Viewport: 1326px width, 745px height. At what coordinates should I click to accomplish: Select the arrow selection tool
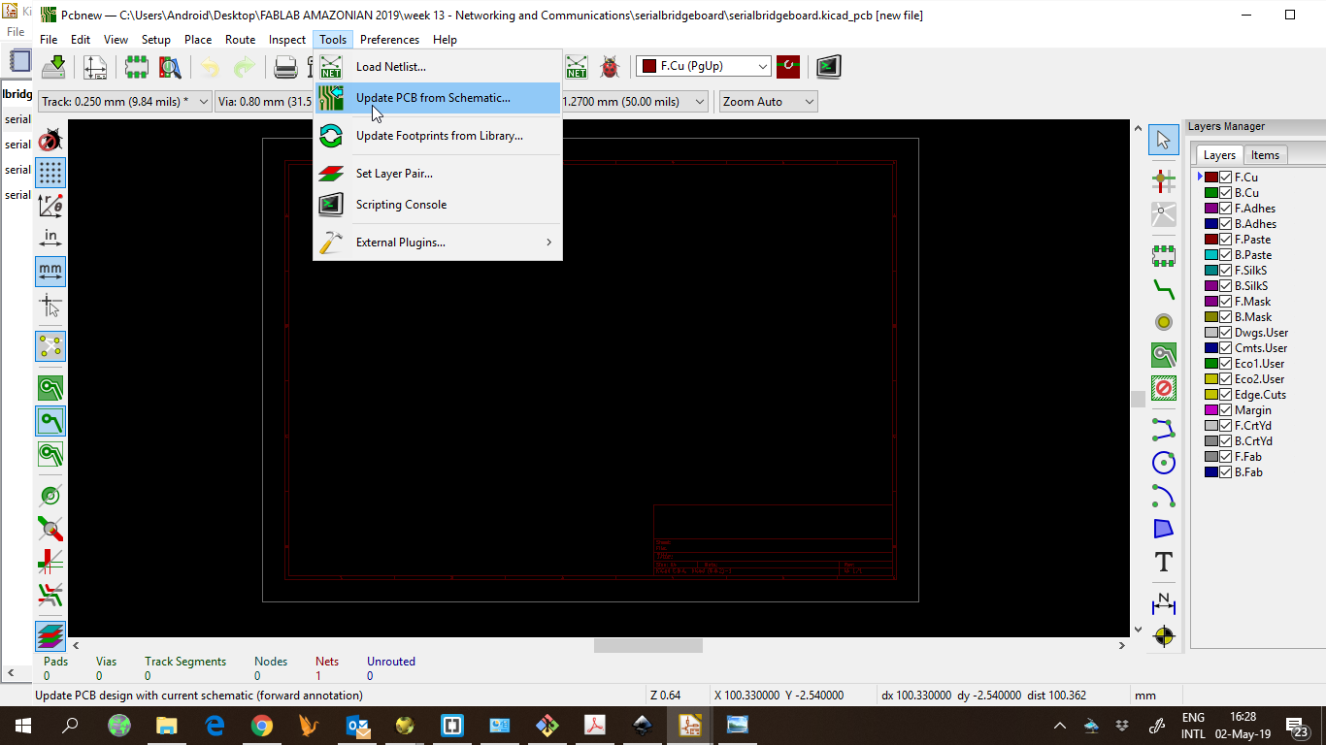(1163, 140)
